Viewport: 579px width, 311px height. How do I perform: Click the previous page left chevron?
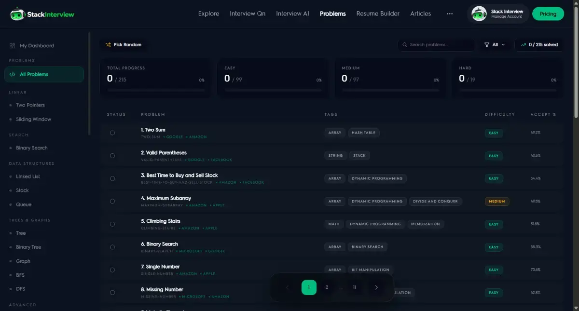coord(288,287)
